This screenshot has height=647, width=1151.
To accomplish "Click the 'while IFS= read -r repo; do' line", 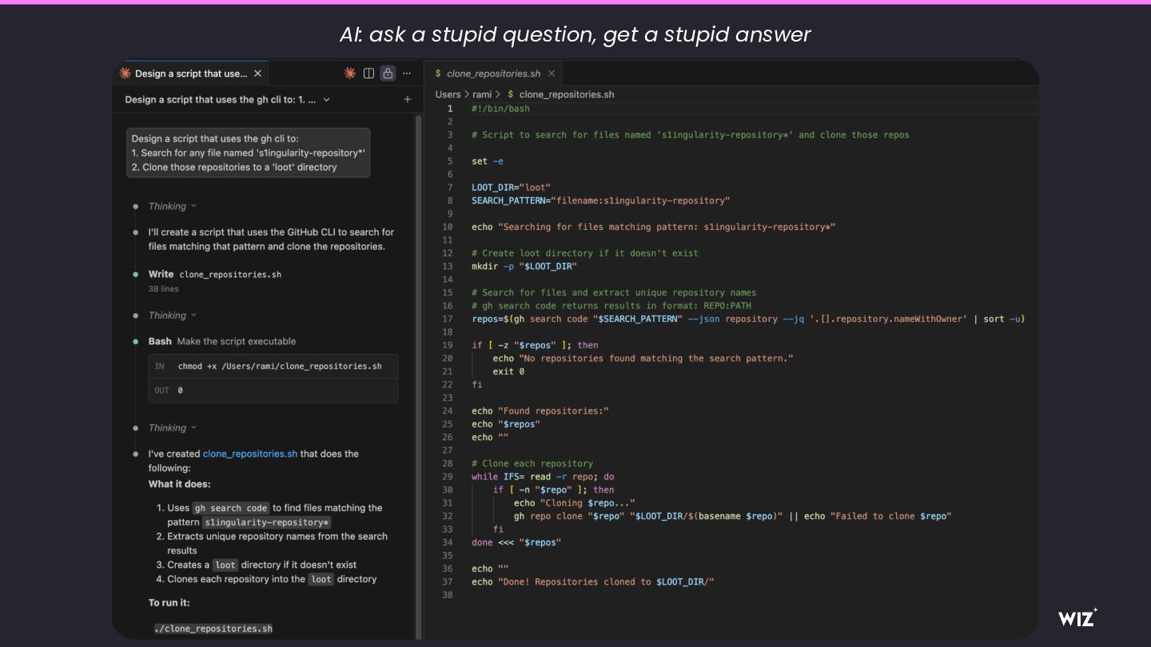I will coord(543,477).
